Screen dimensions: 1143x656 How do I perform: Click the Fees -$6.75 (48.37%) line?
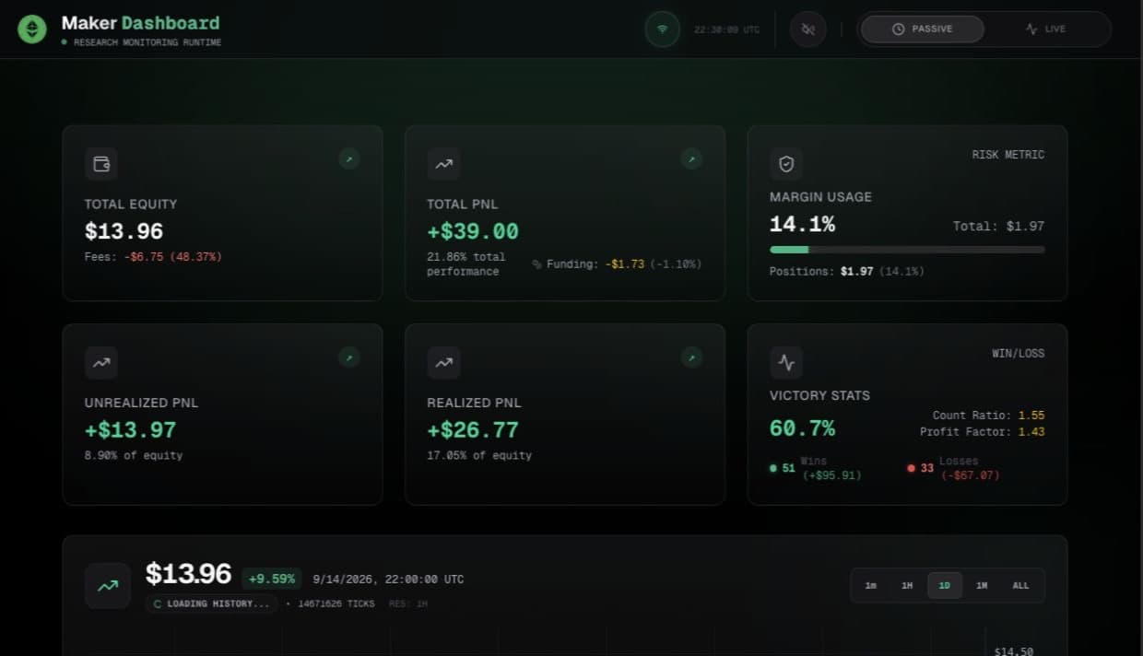point(153,257)
